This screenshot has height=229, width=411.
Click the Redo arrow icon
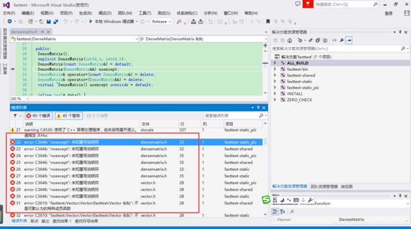(x=77, y=22)
